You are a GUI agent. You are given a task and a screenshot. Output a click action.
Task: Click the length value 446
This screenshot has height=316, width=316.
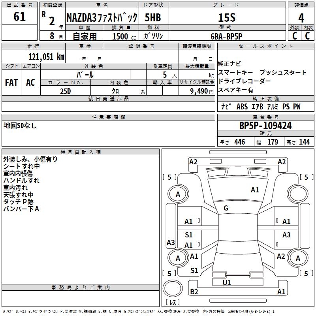coord(240,142)
